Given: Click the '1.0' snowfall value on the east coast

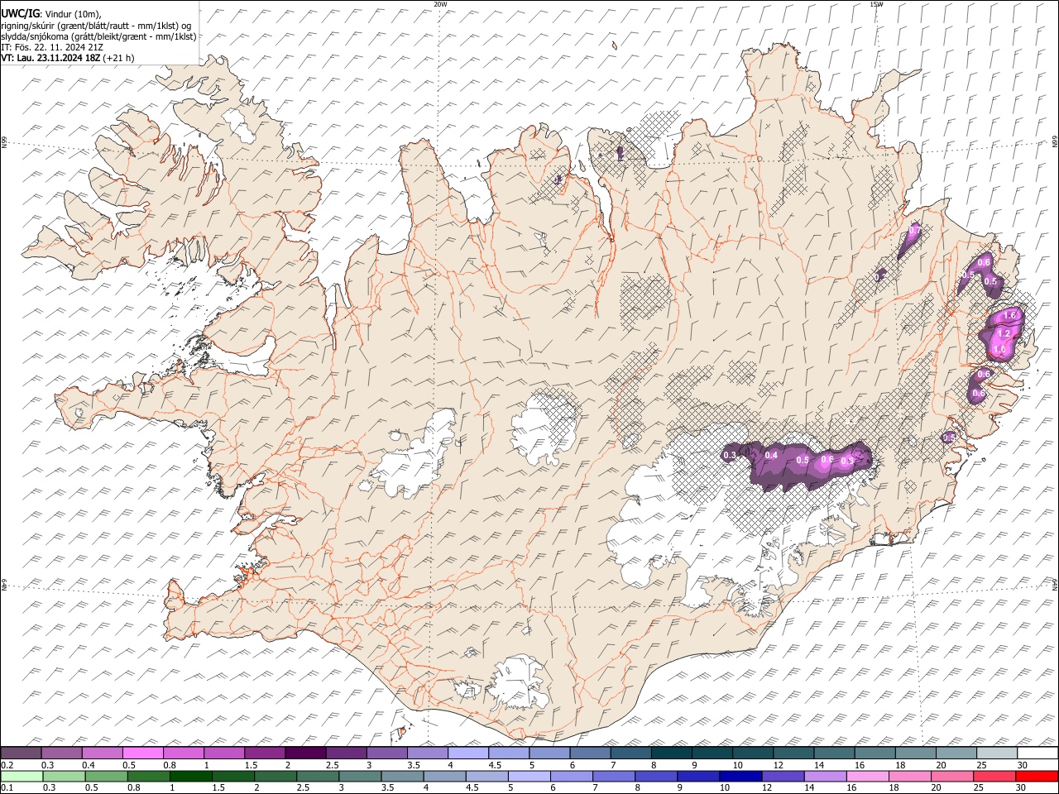Looking at the screenshot, I should [x=999, y=350].
